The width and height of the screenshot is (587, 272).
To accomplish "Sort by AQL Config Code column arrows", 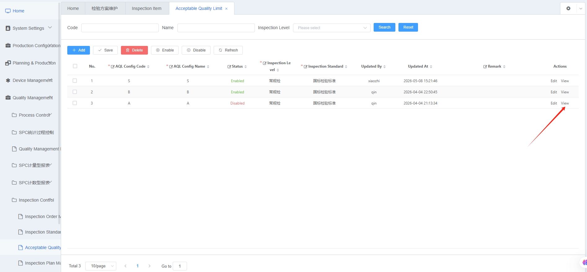I will click(x=148, y=67).
